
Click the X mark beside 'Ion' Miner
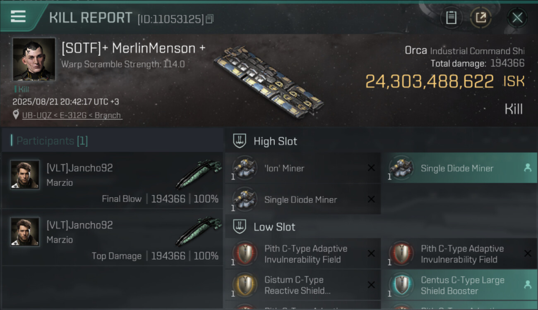pyautogui.click(x=371, y=168)
